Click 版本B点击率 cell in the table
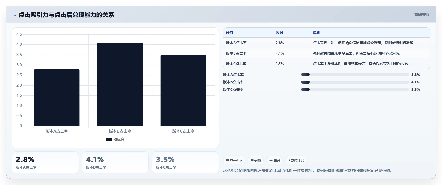442x185 pixels. click(236, 53)
